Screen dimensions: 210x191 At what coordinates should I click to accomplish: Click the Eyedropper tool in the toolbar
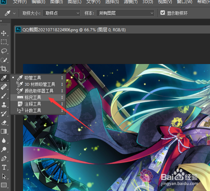coord(4,78)
